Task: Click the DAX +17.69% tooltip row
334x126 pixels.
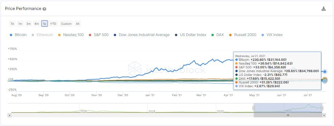Action: [258, 79]
